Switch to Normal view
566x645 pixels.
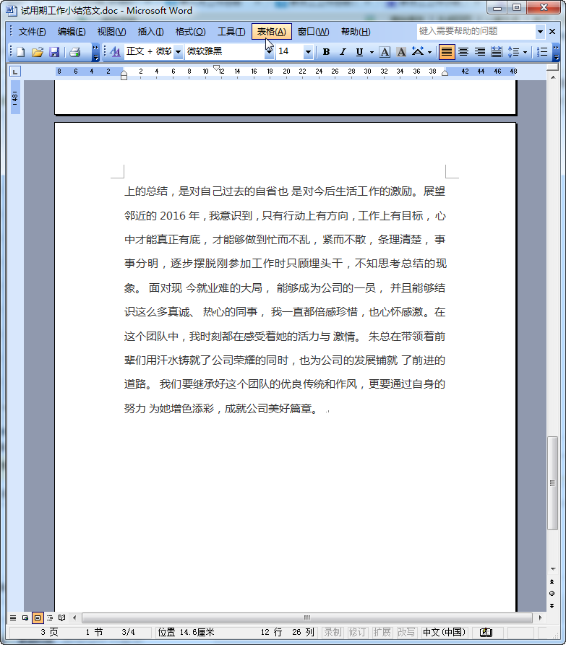pyautogui.click(x=13, y=618)
